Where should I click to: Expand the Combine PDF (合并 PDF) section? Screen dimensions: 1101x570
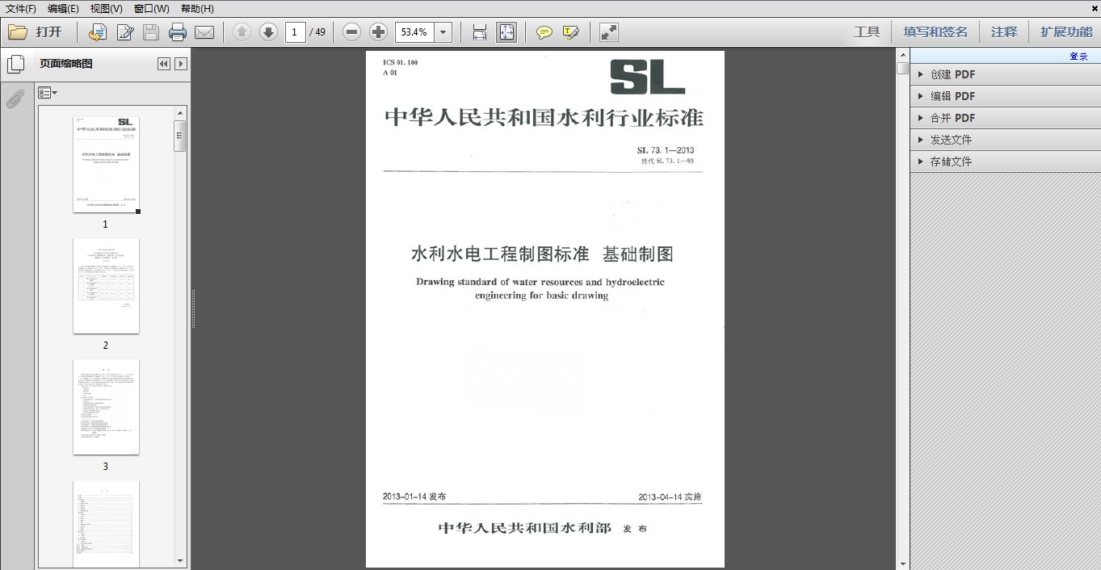click(1006, 118)
